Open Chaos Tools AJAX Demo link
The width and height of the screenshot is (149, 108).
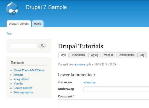[29, 70]
